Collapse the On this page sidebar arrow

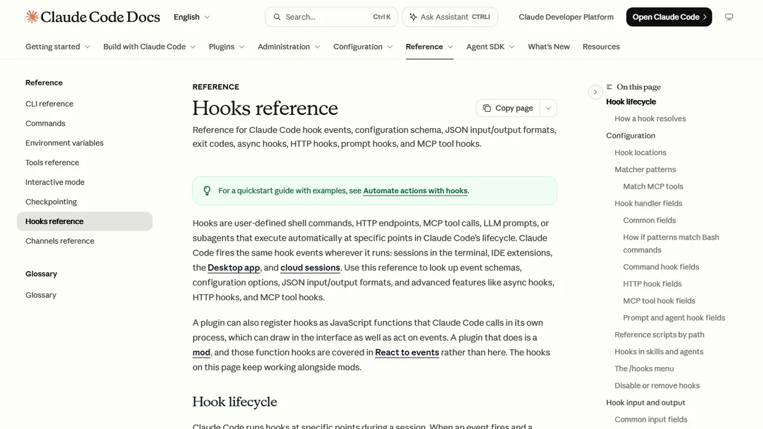tap(595, 92)
